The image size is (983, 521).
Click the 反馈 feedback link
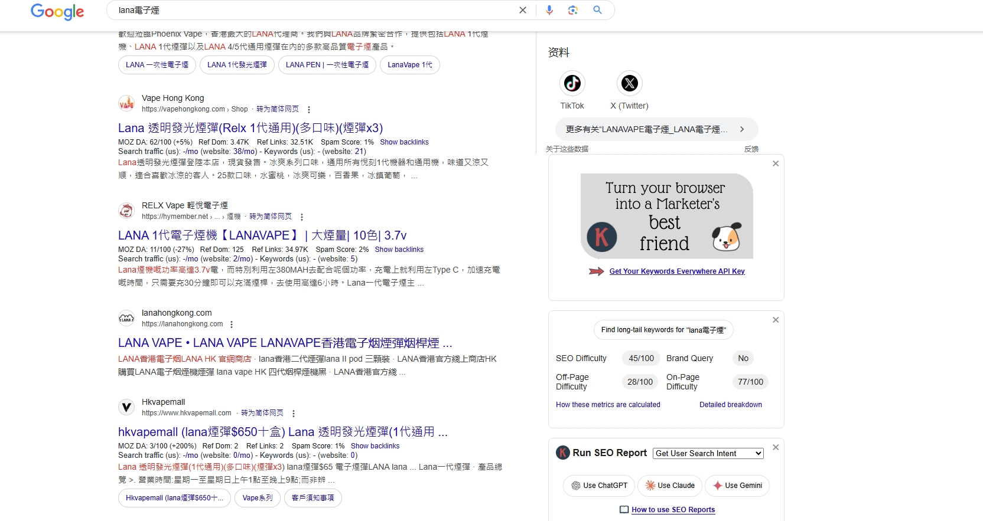click(751, 149)
